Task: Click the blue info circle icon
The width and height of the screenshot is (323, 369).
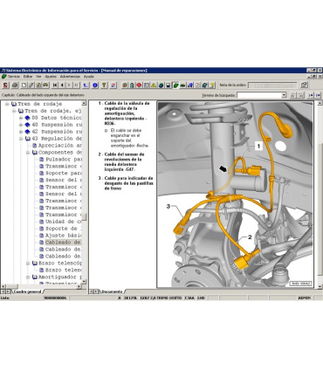Action: coord(95,85)
